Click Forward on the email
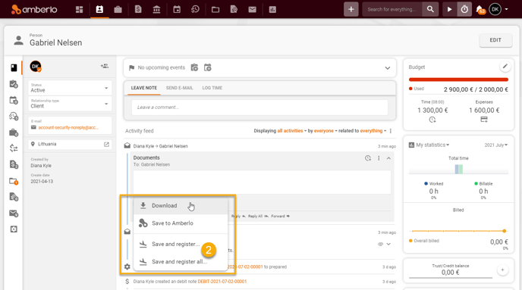 280,217
